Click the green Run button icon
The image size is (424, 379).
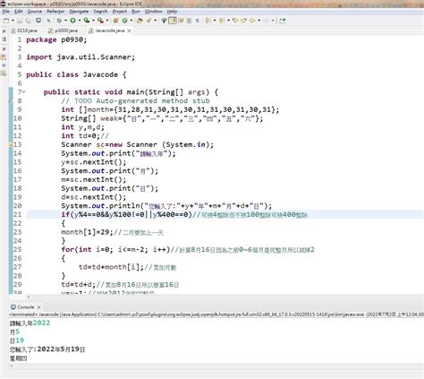pos(72,21)
